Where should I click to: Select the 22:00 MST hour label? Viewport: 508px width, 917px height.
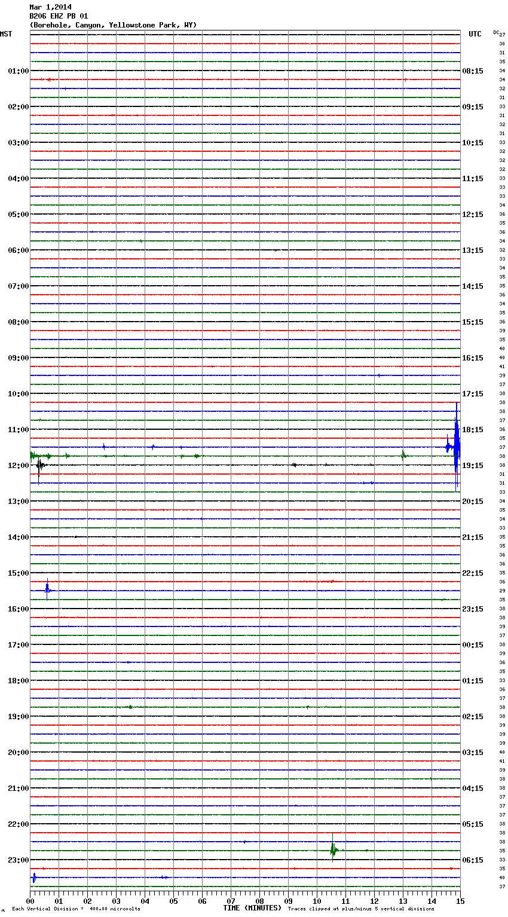click(18, 824)
